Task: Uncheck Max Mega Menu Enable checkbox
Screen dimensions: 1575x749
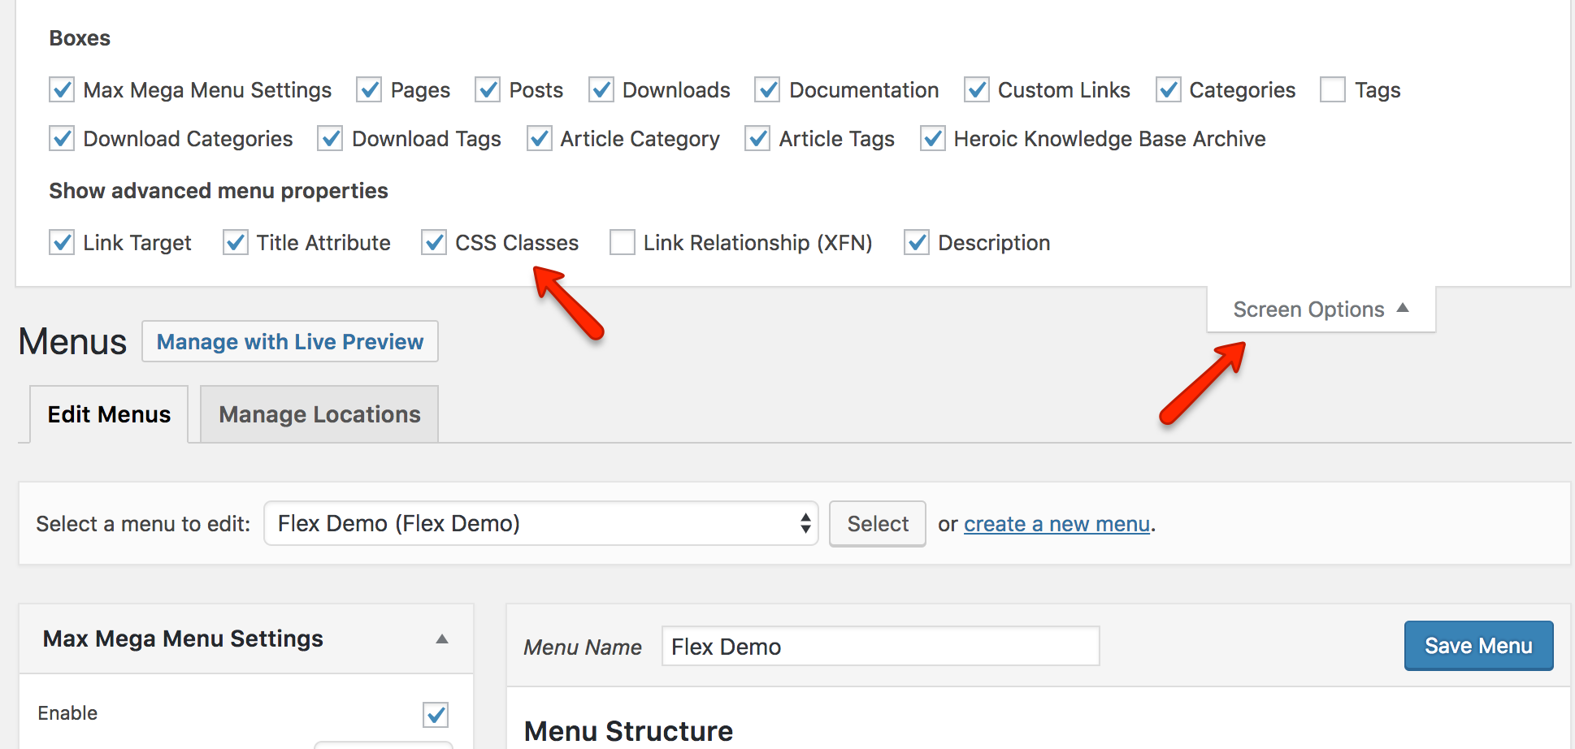Action: (436, 715)
